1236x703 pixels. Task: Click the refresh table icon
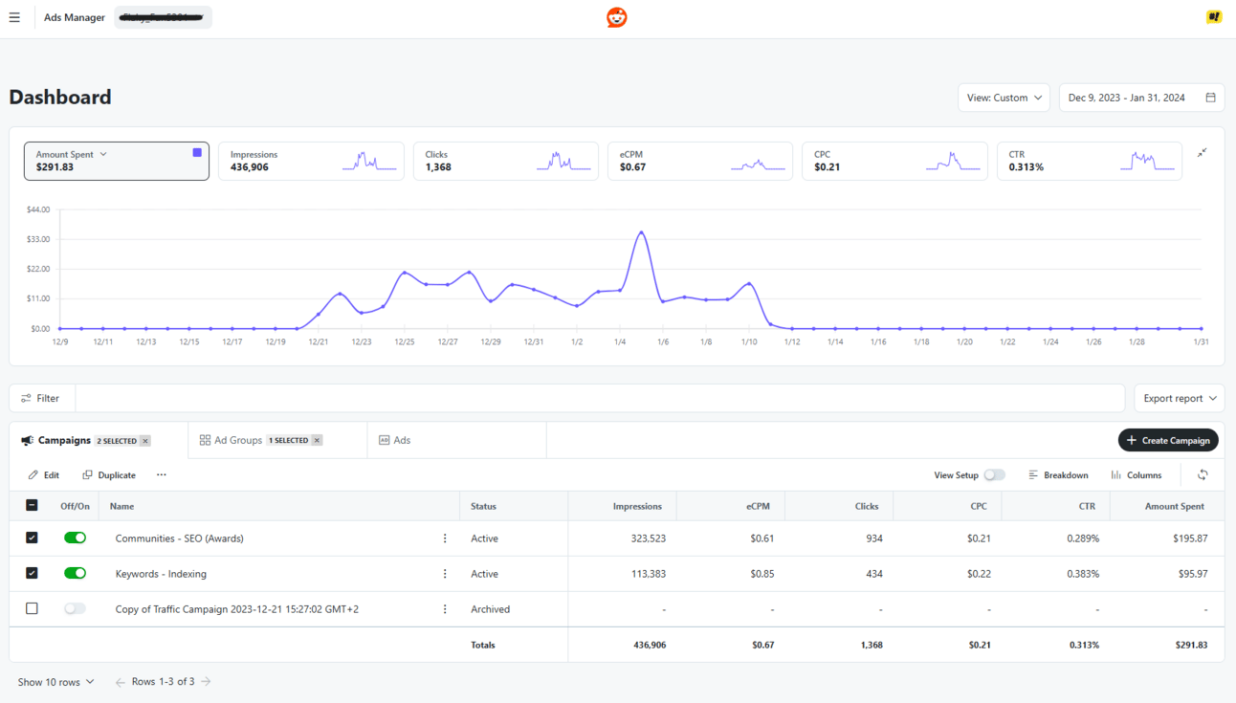(x=1203, y=474)
